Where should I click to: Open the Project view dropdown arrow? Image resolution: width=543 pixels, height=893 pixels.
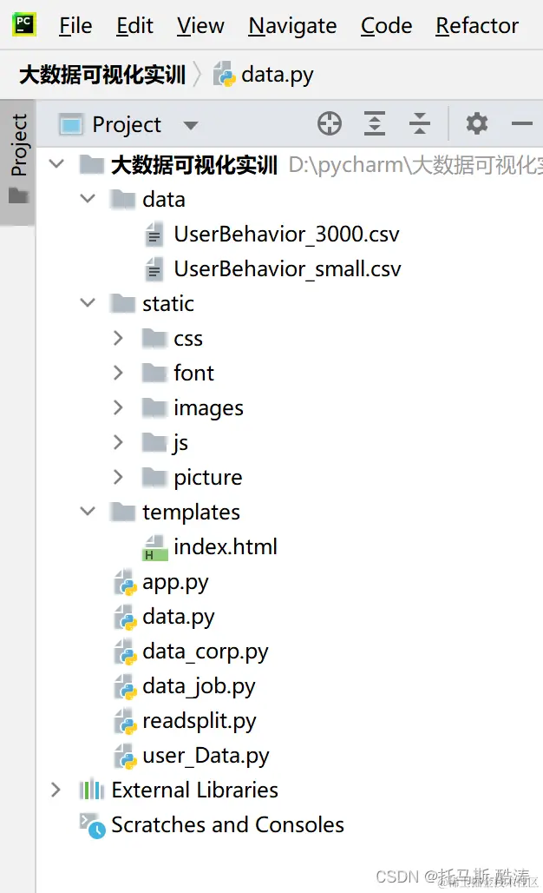click(x=191, y=125)
